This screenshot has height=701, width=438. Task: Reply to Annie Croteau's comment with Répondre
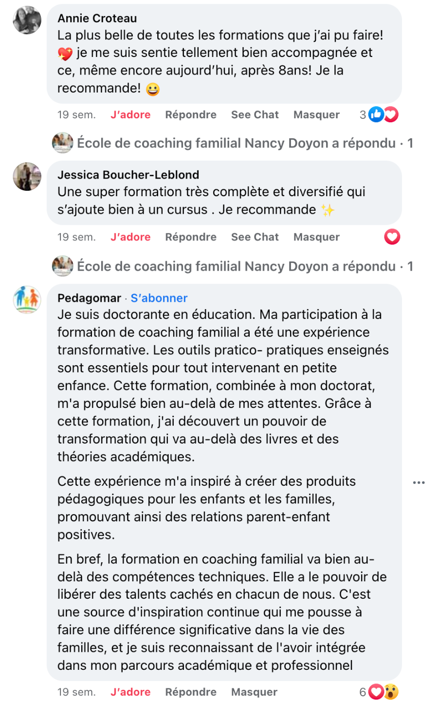click(x=191, y=115)
